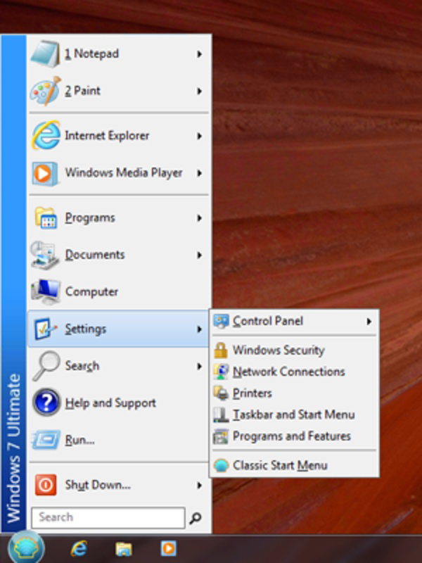The width and height of the screenshot is (422, 563).
Task: Open Media Player from the taskbar
Action: click(x=168, y=548)
